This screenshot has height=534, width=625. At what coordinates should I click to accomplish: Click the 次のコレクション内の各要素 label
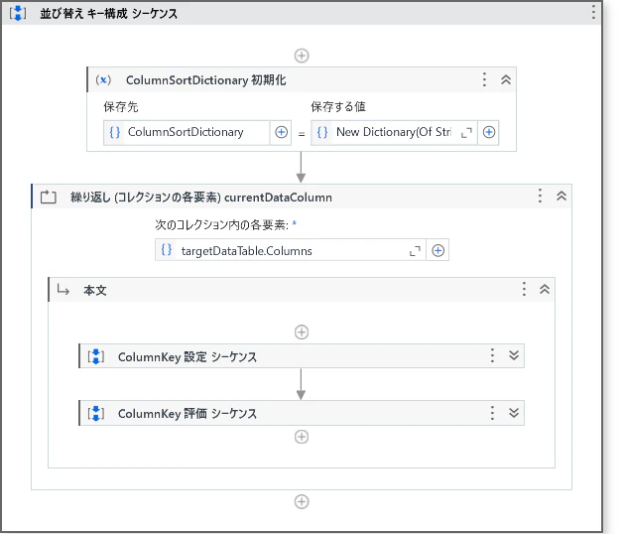pos(221,225)
